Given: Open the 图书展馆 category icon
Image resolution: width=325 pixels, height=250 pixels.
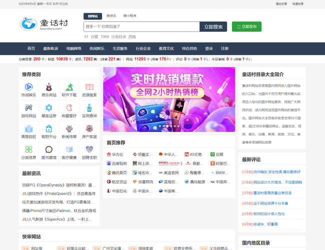Looking at the screenshot, I should tap(49, 149).
